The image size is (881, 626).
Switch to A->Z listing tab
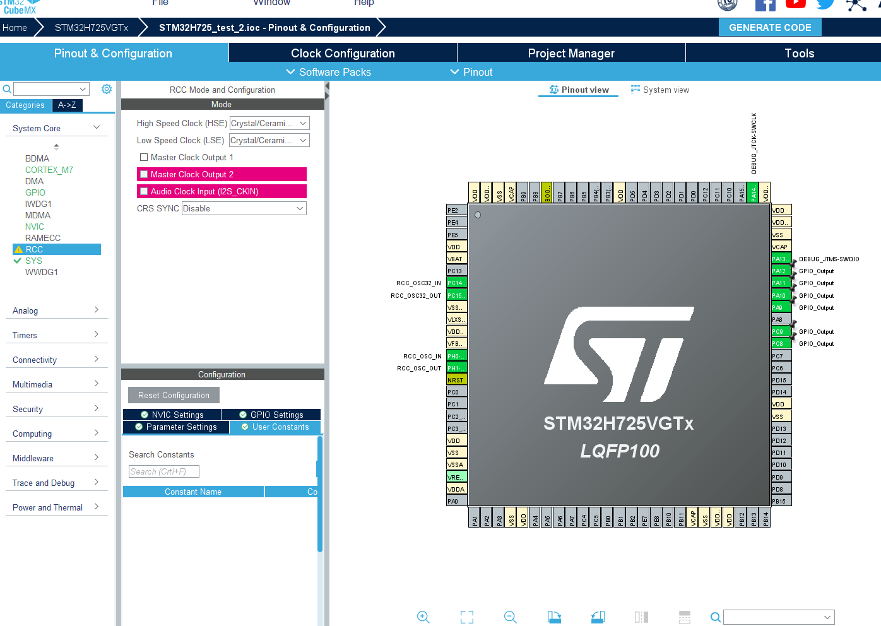click(67, 105)
